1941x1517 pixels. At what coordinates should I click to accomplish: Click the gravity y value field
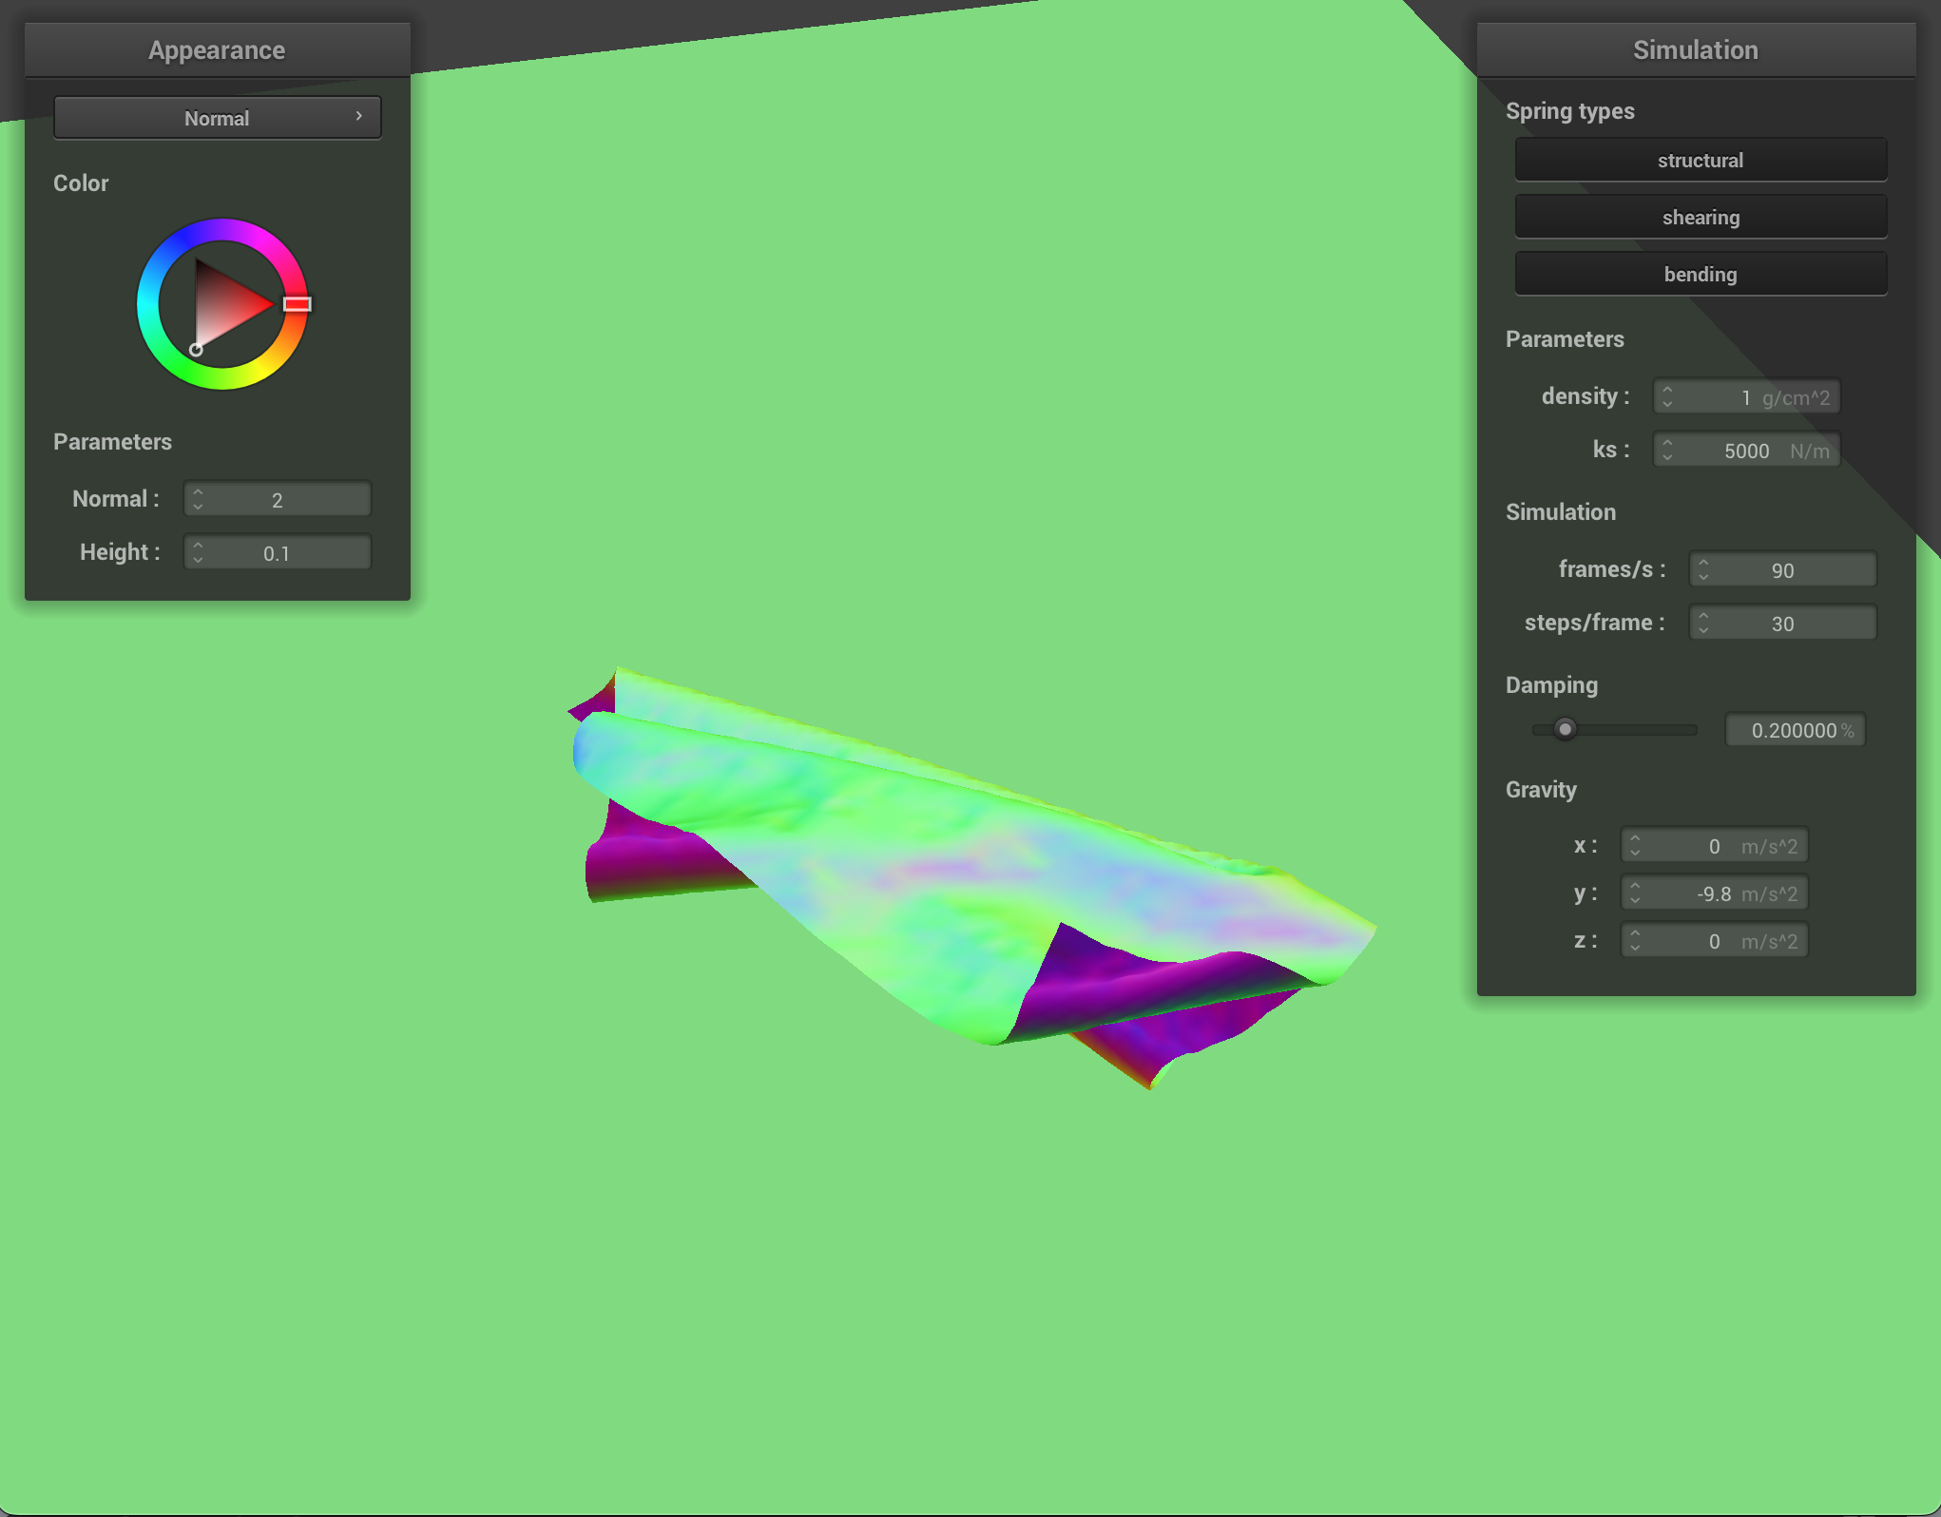[1715, 893]
